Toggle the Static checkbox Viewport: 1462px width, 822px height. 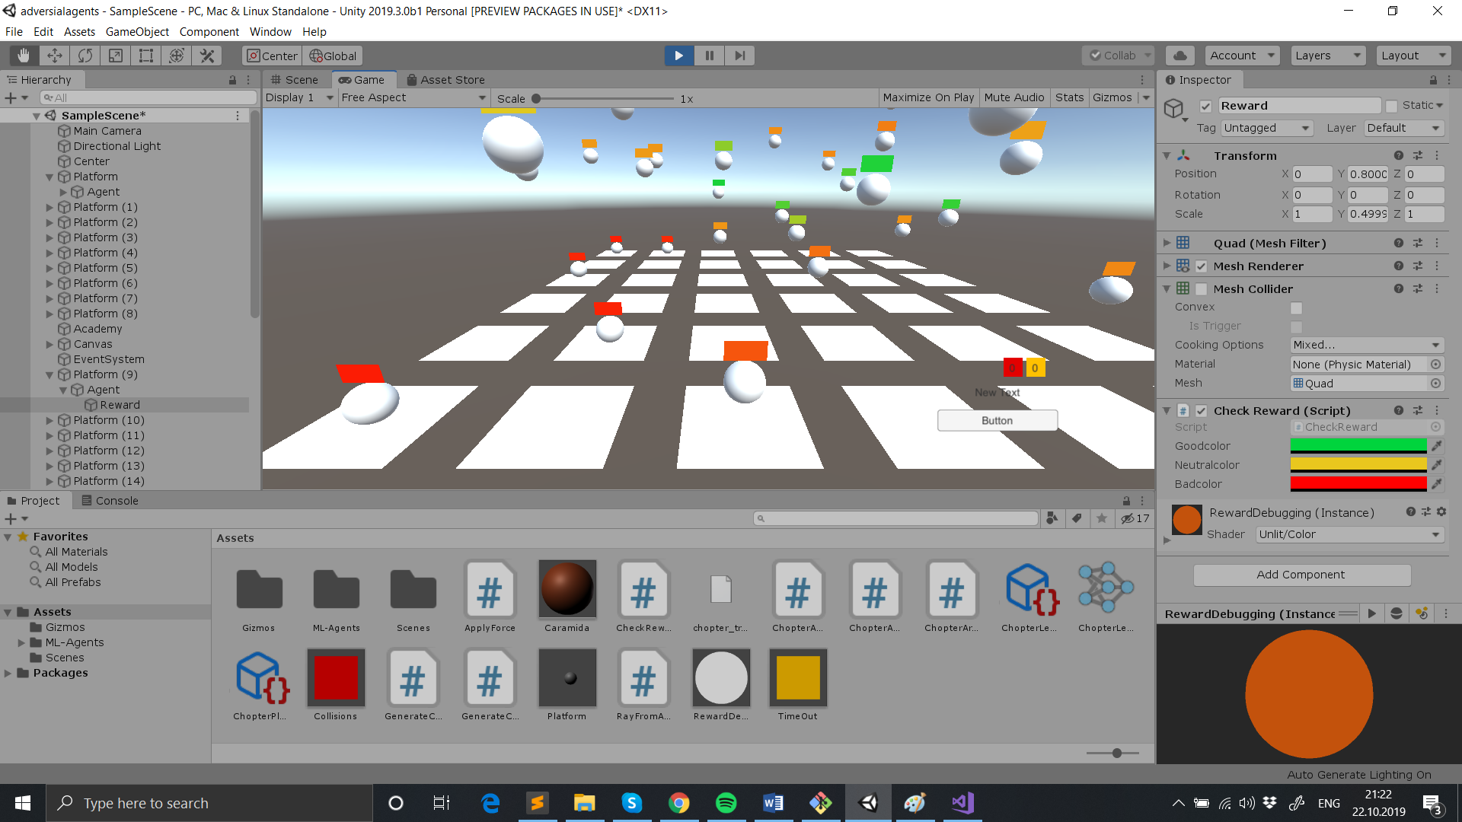[x=1391, y=106]
